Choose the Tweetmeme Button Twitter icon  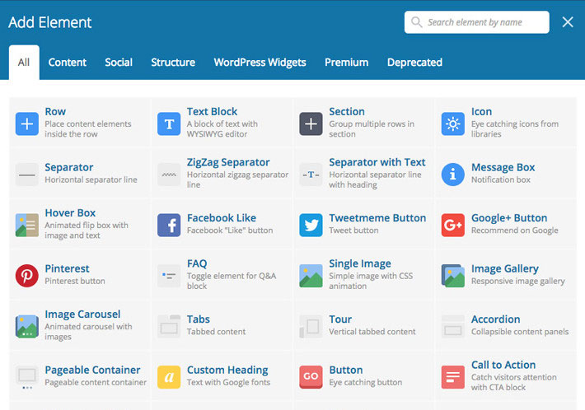pyautogui.click(x=311, y=225)
